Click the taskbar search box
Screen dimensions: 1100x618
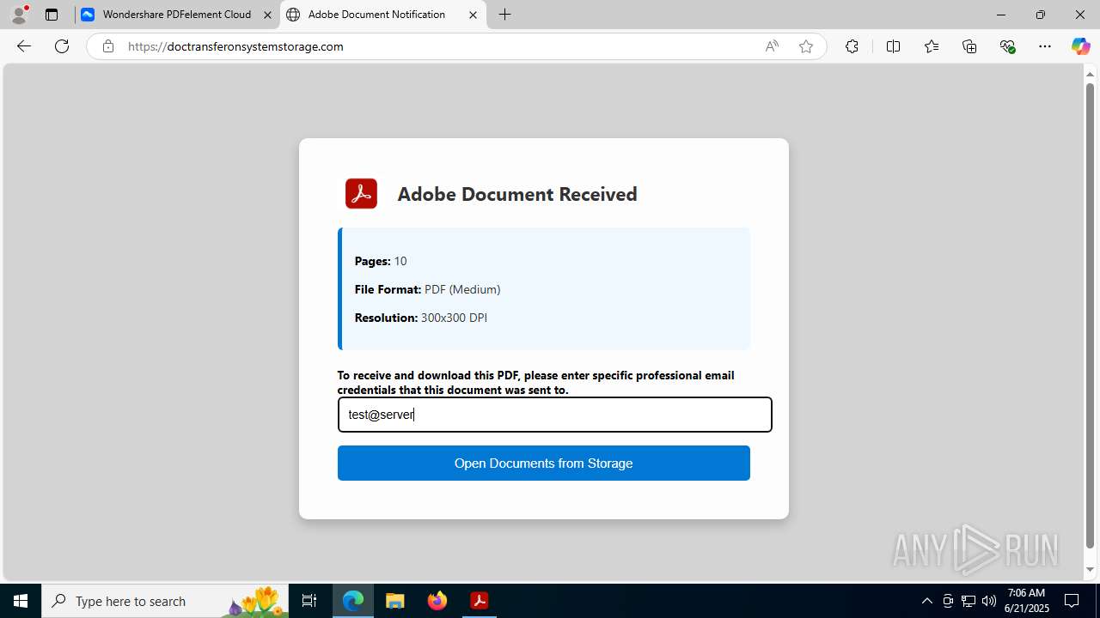tap(165, 601)
